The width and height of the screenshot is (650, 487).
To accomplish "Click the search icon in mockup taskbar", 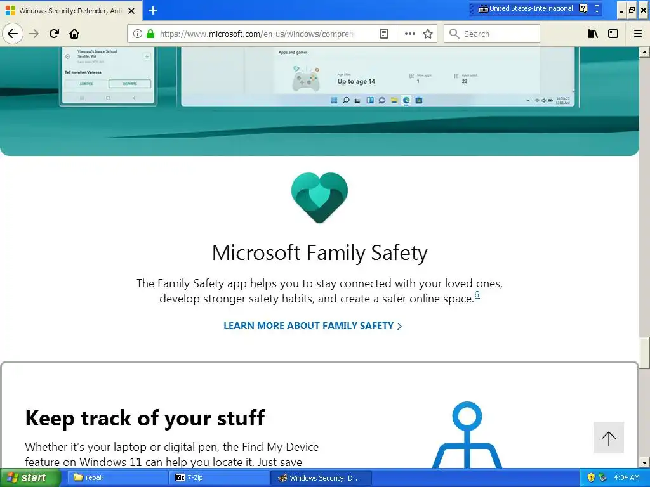I will (346, 100).
